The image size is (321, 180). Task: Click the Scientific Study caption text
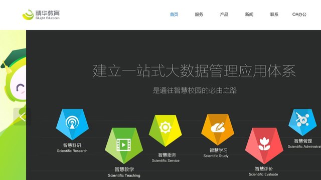pos(216,156)
